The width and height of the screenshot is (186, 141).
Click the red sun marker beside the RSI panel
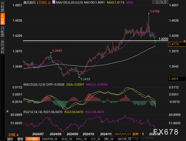pyautogui.click(x=7, y=111)
